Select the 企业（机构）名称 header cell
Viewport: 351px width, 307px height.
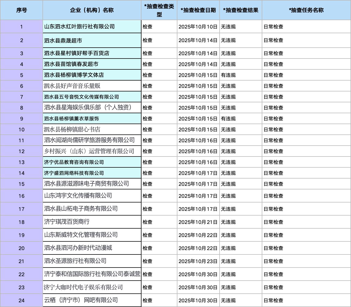[x=92, y=10]
